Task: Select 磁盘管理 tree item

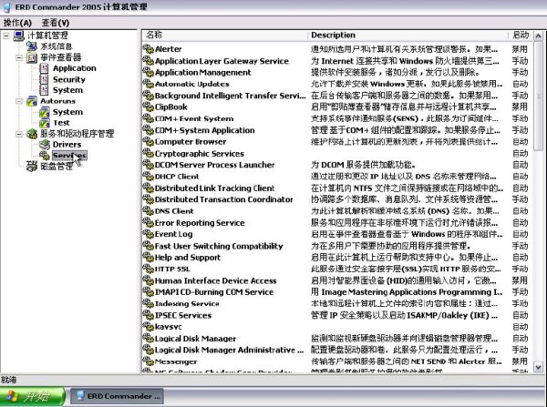Action: [x=57, y=167]
